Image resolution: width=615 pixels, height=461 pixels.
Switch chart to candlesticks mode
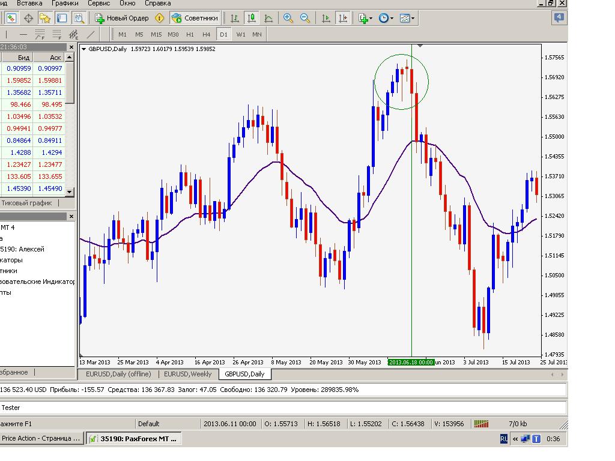tap(252, 18)
